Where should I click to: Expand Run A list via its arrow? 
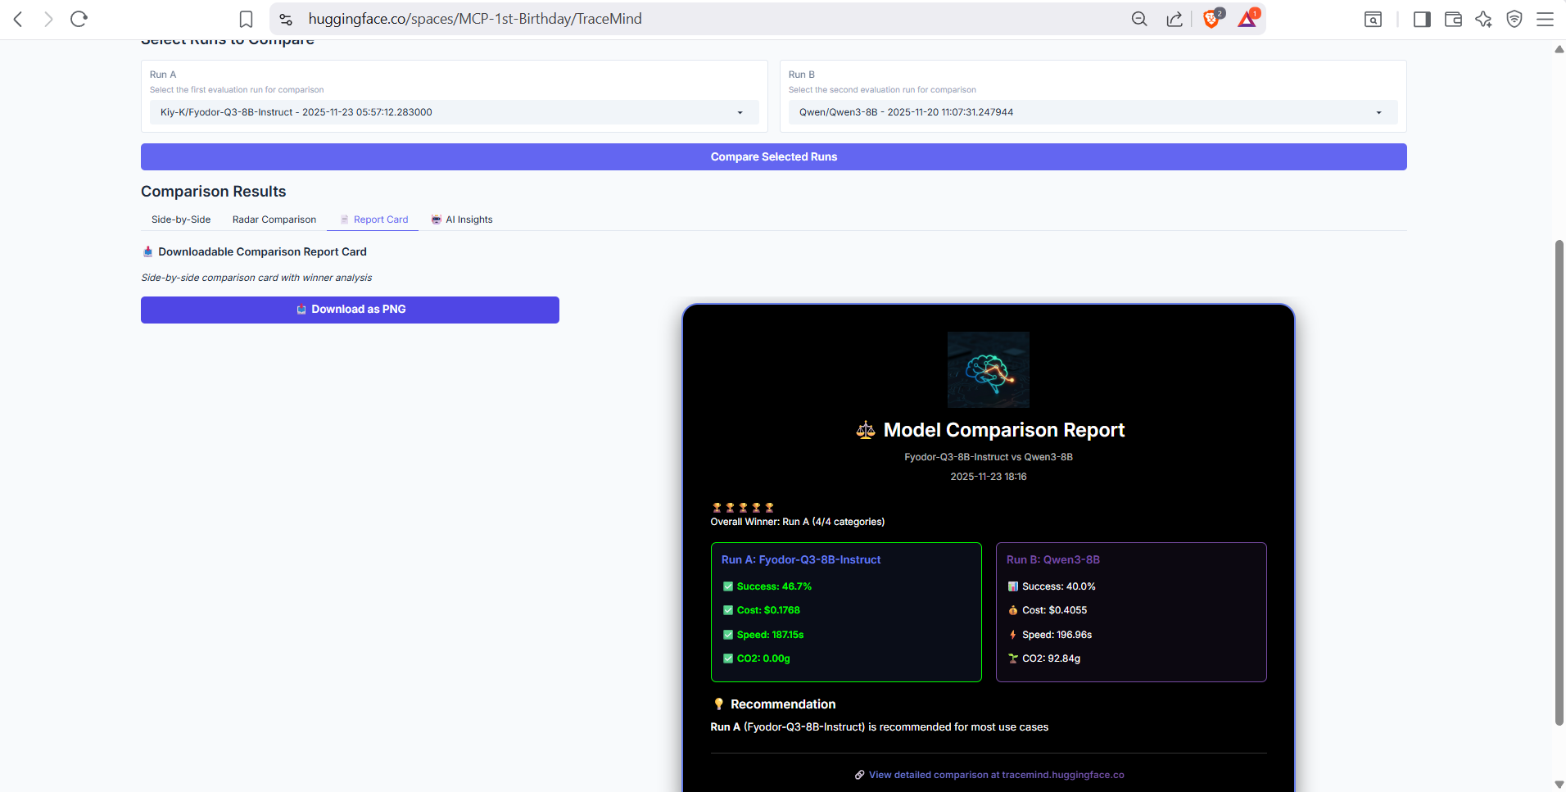click(740, 113)
